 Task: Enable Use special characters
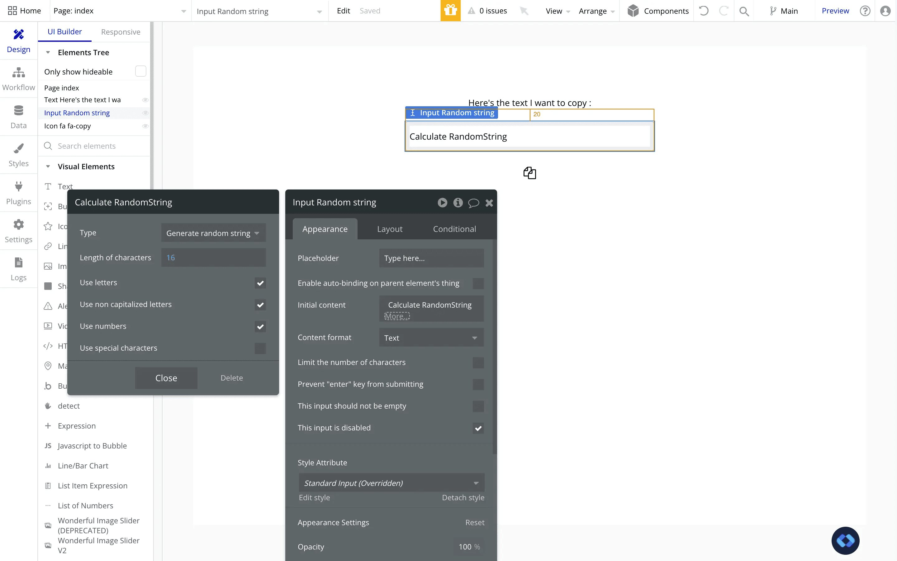pos(260,348)
